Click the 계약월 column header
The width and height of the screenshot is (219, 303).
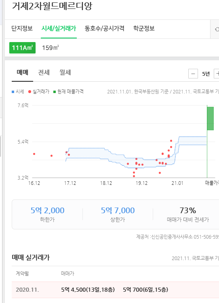[x=22, y=273]
